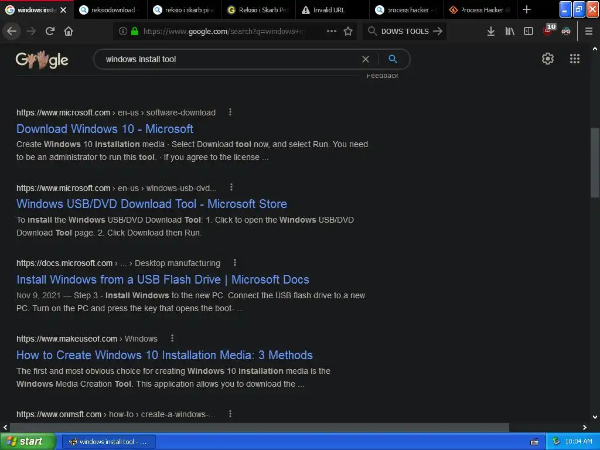Open options for windows-usb-dvd result
This screenshot has width=600, height=450.
(231, 187)
